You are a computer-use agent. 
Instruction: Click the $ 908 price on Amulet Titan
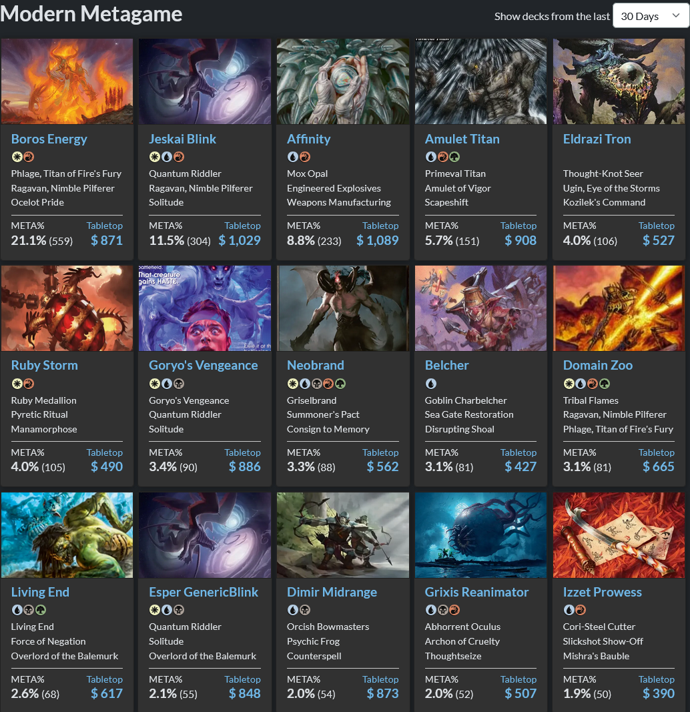tap(521, 240)
